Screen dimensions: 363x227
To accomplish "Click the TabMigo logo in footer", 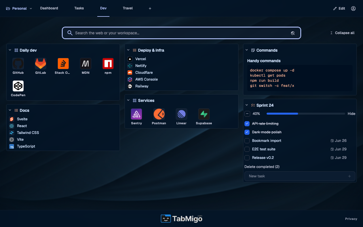I will tap(181, 218).
